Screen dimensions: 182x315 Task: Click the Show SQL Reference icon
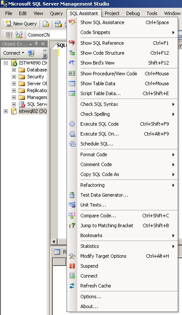pos(72,43)
